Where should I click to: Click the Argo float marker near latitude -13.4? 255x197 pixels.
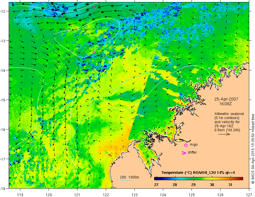94,52
